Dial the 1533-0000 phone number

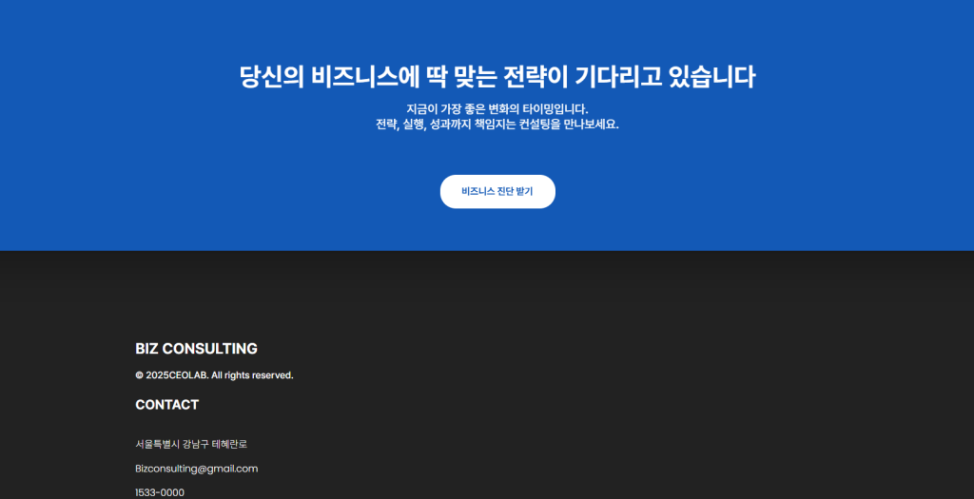coord(160,492)
